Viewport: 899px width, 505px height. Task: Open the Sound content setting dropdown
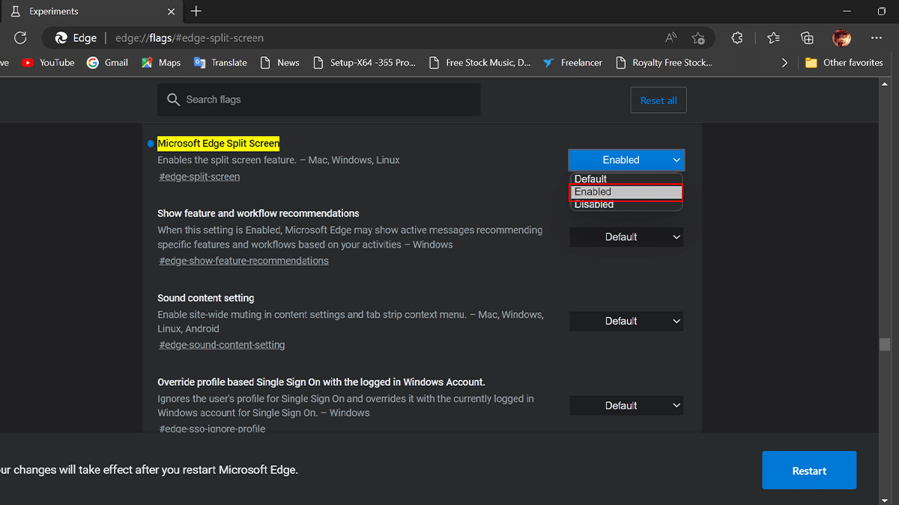pos(626,321)
